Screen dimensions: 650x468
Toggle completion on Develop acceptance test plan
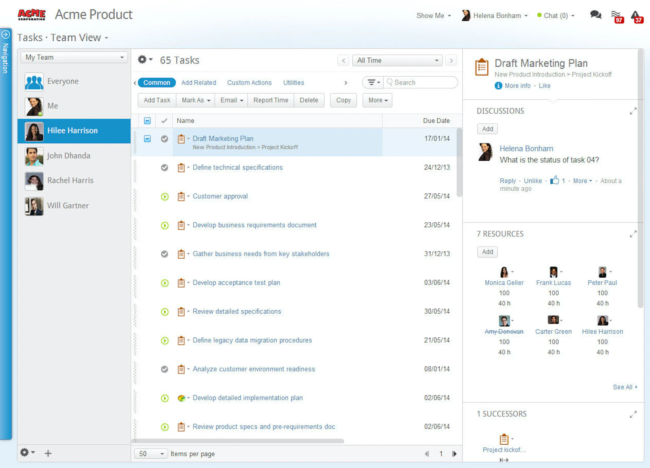click(x=164, y=283)
